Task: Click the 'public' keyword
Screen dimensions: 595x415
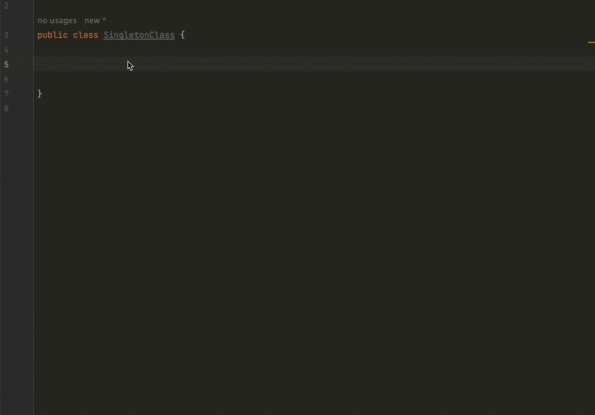Action: coord(52,35)
